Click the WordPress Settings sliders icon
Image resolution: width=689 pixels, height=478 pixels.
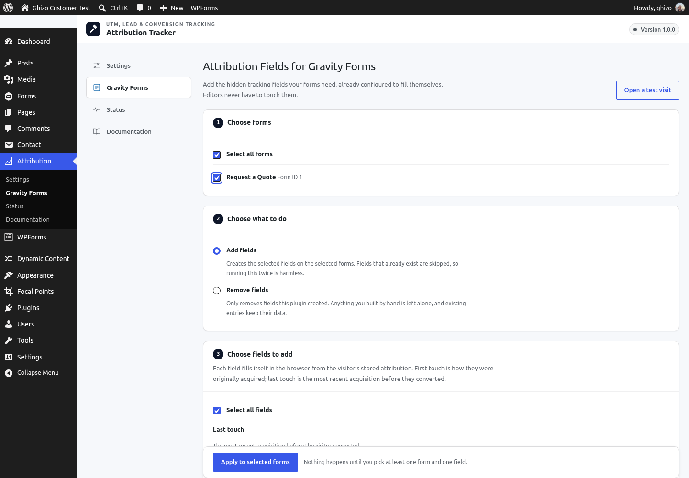9,357
